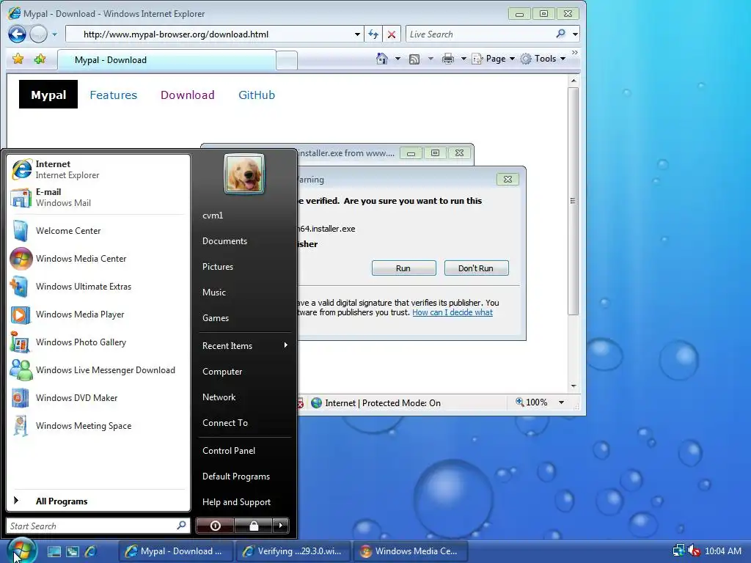Switch to the Verifying download taskbar button
This screenshot has width=751, height=563.
293,551
